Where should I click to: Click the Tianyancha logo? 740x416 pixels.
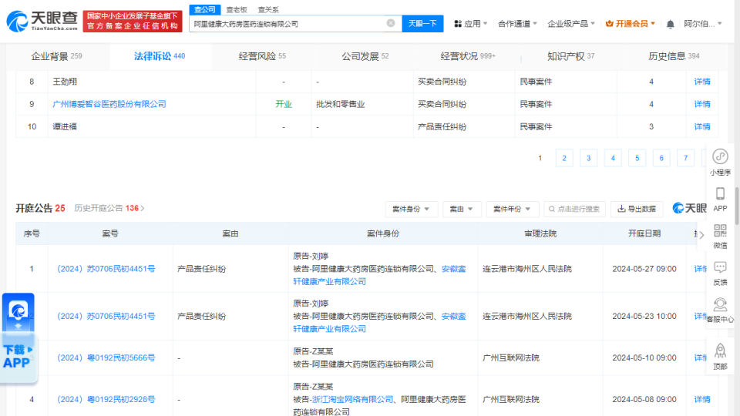pyautogui.click(x=42, y=21)
